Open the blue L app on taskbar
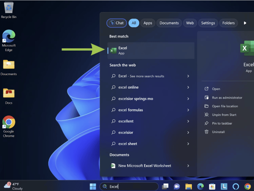Screen dimensions: 254x191 (224, 186)
